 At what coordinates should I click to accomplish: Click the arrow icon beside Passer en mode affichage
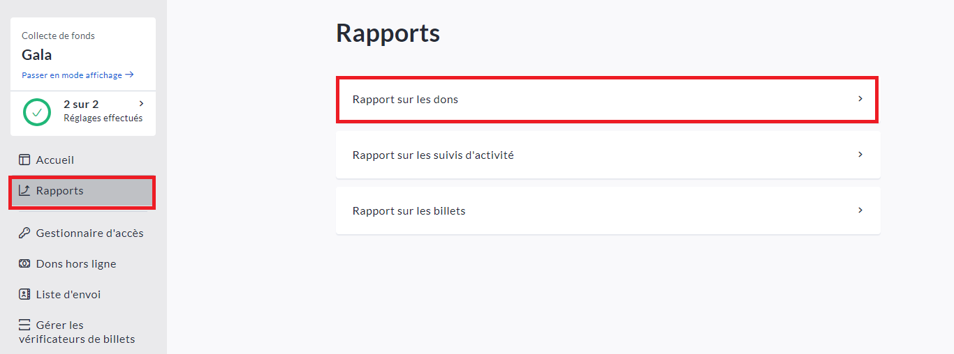click(x=129, y=75)
